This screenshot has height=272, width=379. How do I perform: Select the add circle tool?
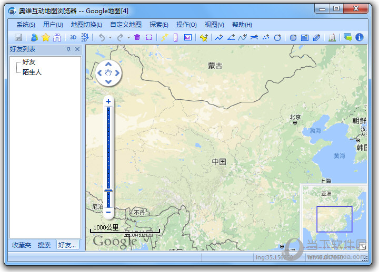pyautogui.click(x=277, y=37)
